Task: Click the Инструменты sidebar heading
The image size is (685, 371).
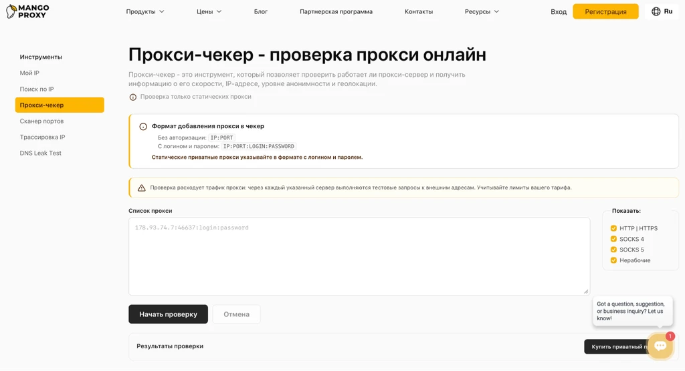Action: (41, 57)
